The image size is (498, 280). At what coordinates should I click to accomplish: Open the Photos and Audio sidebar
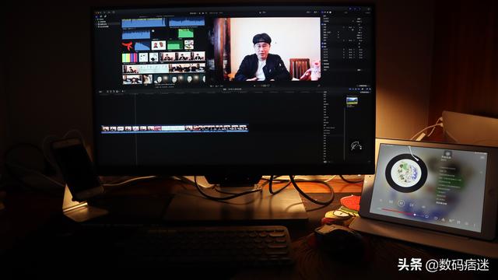click(x=100, y=16)
